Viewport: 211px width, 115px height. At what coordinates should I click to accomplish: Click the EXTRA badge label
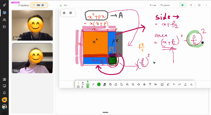(x=15, y=2)
